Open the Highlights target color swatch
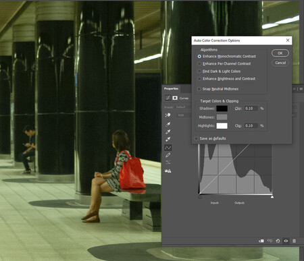Viewport: 304px width, 261px height. click(222, 126)
